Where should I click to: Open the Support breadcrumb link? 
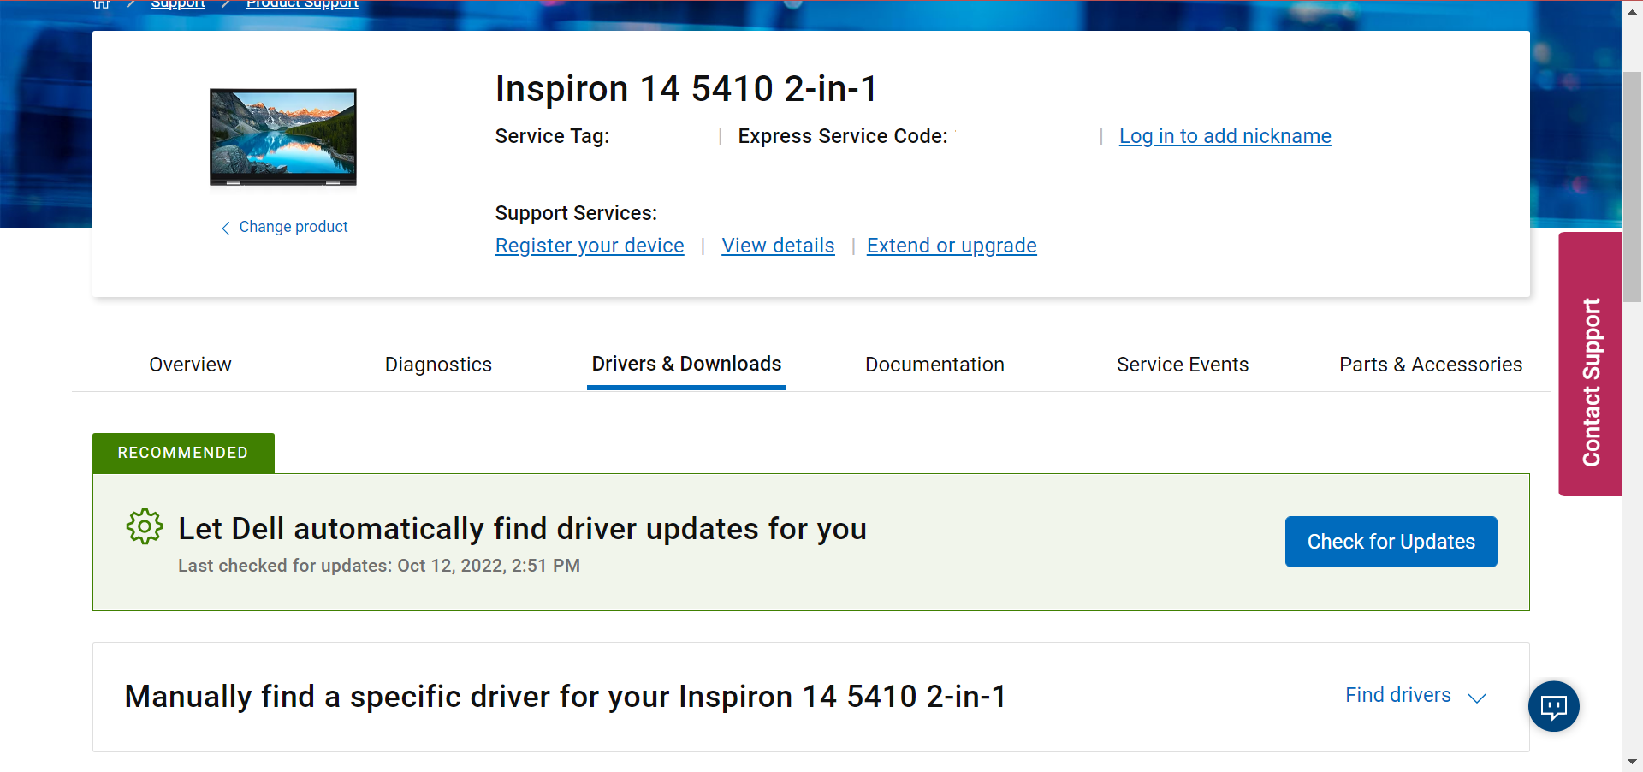pos(178,3)
